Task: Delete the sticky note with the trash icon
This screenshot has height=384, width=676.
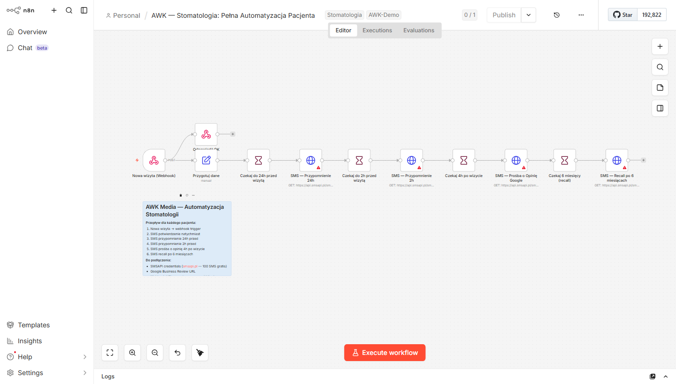Action: [181, 195]
